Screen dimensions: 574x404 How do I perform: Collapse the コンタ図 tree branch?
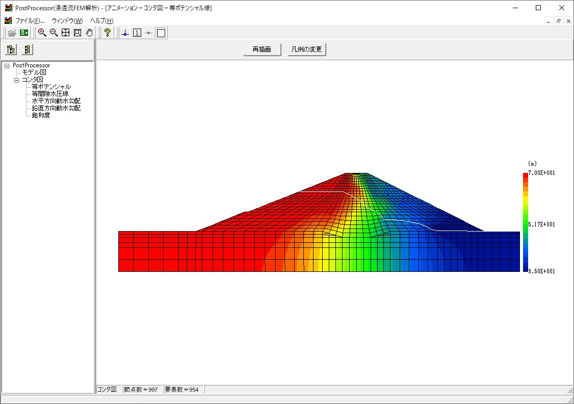(16, 80)
